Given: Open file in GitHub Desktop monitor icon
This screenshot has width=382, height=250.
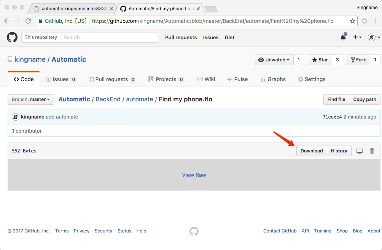Looking at the screenshot, I should point(360,151).
